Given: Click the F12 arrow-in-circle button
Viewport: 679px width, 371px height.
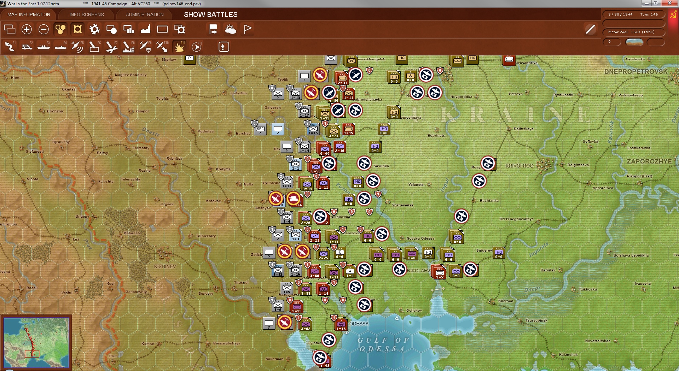Looking at the screenshot, I should pos(197,47).
